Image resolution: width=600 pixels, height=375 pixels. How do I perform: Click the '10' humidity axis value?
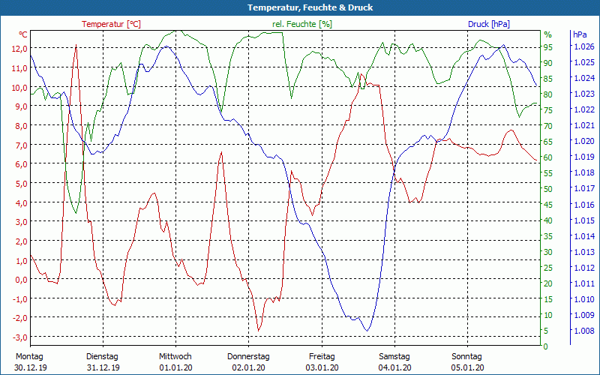pos(548,315)
